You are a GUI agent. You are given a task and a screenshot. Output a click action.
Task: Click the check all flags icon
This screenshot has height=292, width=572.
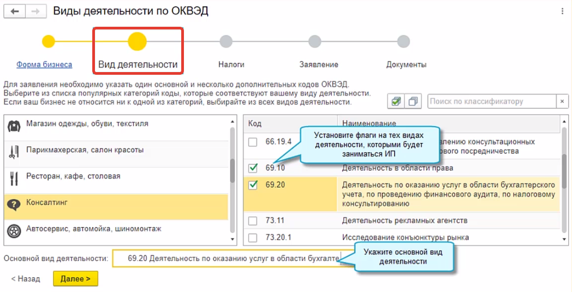tap(396, 101)
